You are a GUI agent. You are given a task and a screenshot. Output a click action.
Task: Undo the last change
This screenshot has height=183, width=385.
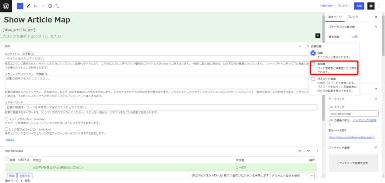click(36, 6)
